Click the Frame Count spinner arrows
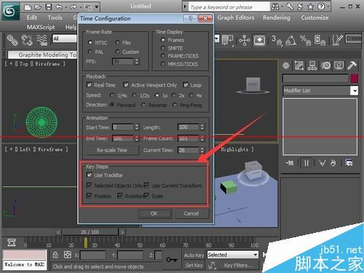364x273 pixels. tap(202, 138)
